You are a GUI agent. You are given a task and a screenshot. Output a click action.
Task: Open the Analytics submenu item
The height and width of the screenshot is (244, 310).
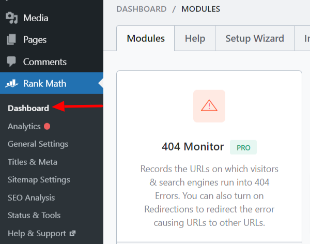24,126
